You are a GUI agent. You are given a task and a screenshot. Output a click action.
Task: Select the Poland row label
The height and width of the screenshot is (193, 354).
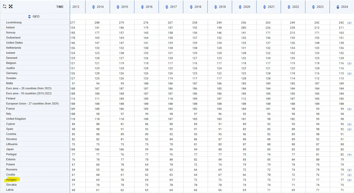pyautogui.click(x=10, y=164)
